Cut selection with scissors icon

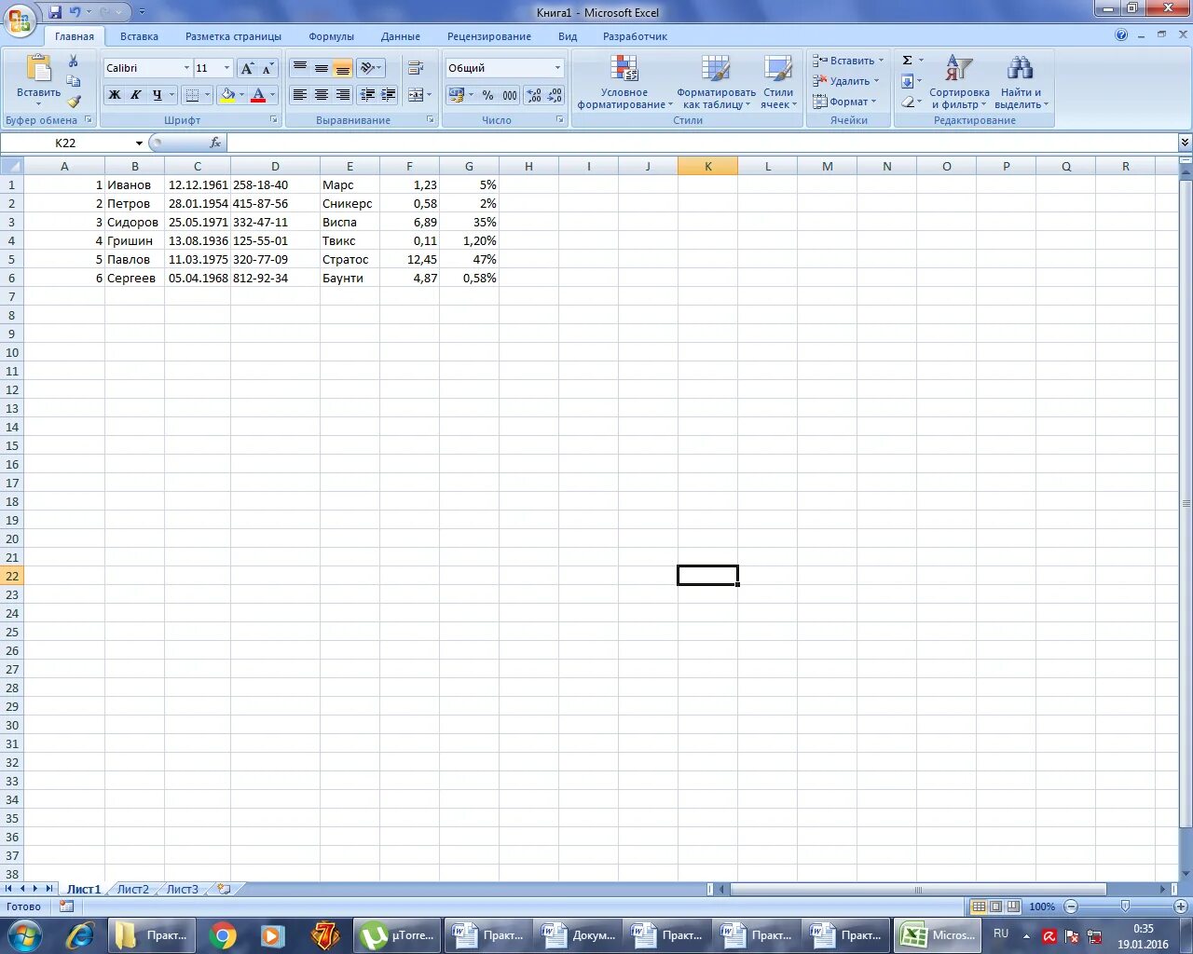[74, 61]
